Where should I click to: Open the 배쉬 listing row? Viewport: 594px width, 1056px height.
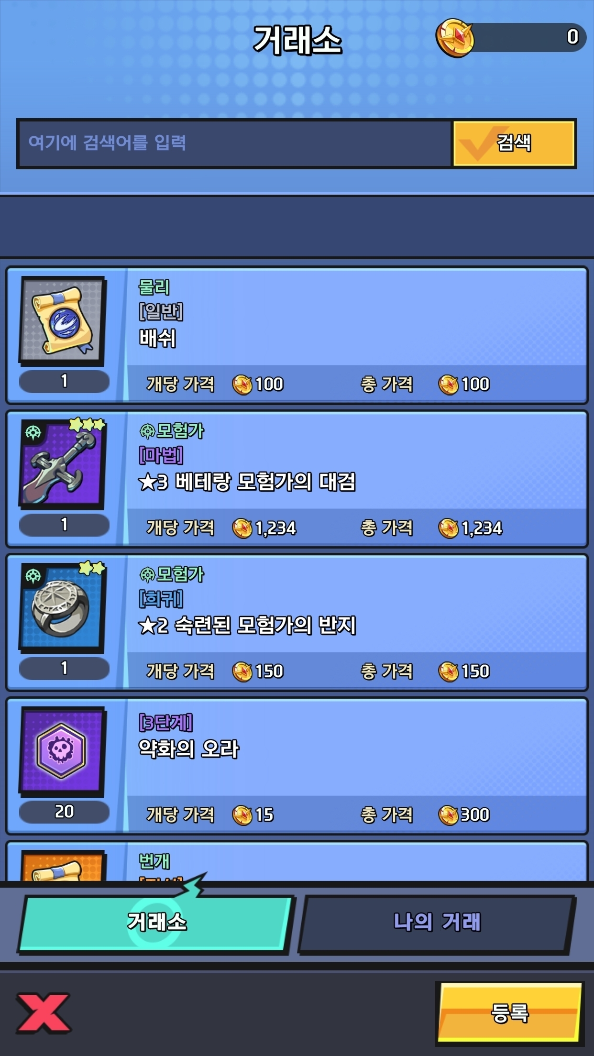pos(297,335)
